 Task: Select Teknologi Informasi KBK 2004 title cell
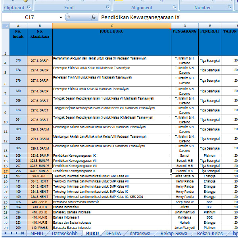click(112, 197)
